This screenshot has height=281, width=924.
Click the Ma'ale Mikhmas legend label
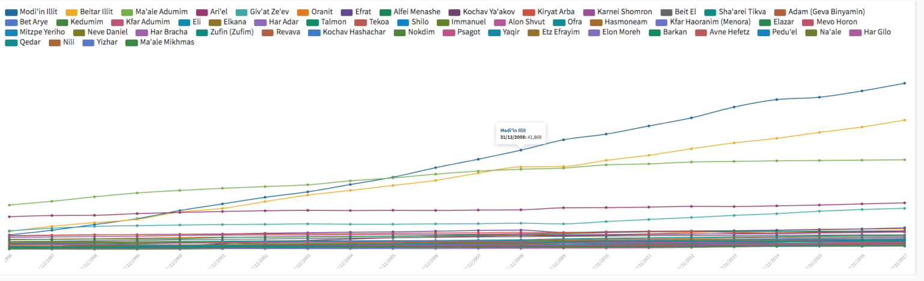click(x=167, y=42)
